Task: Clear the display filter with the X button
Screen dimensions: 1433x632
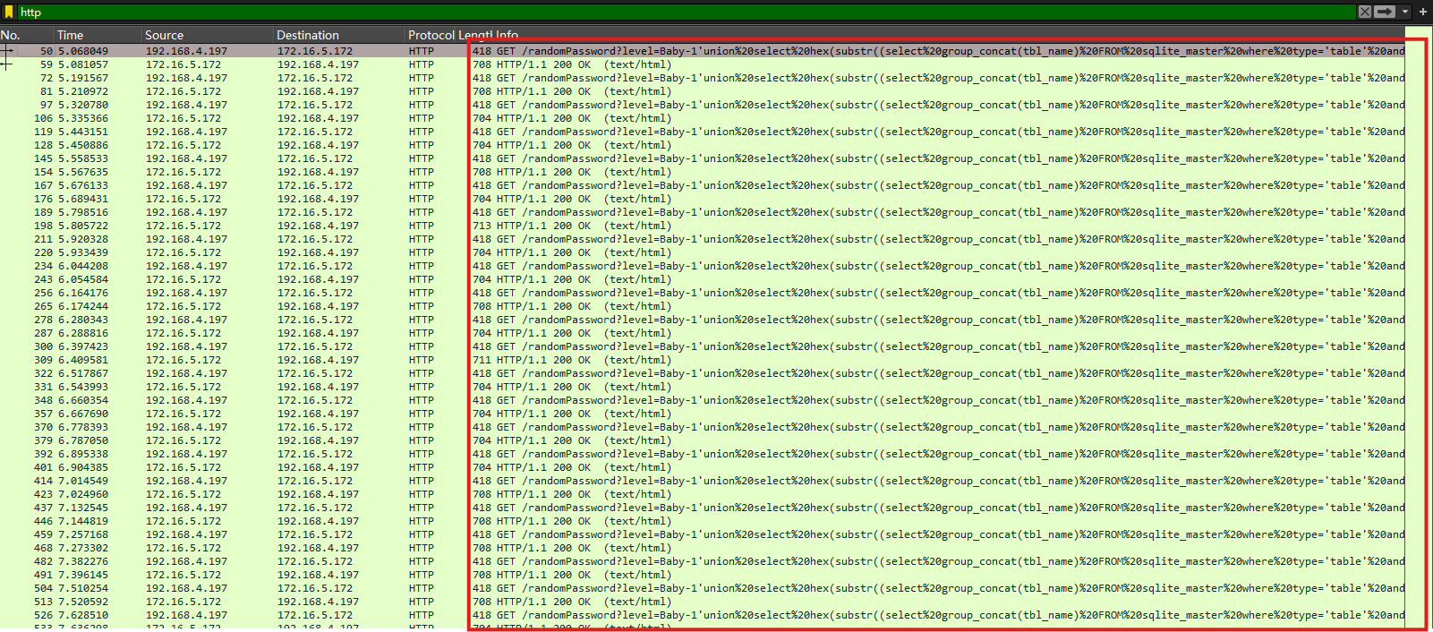Action: coord(1364,12)
